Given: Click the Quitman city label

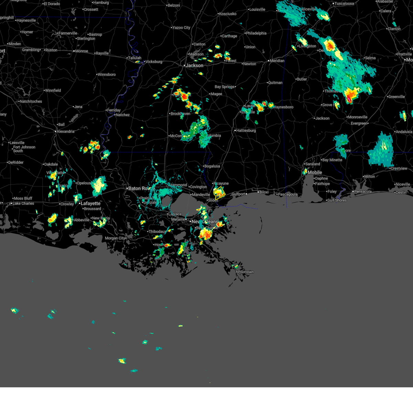Looking at the screenshot, I should pos(275,83).
